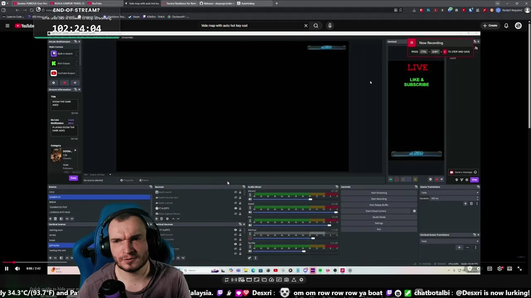Enable YouTube Output checkbox

click(78, 73)
